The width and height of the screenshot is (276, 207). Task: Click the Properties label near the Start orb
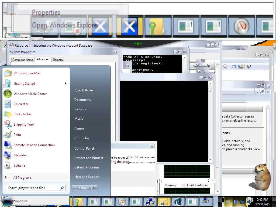[20, 201]
